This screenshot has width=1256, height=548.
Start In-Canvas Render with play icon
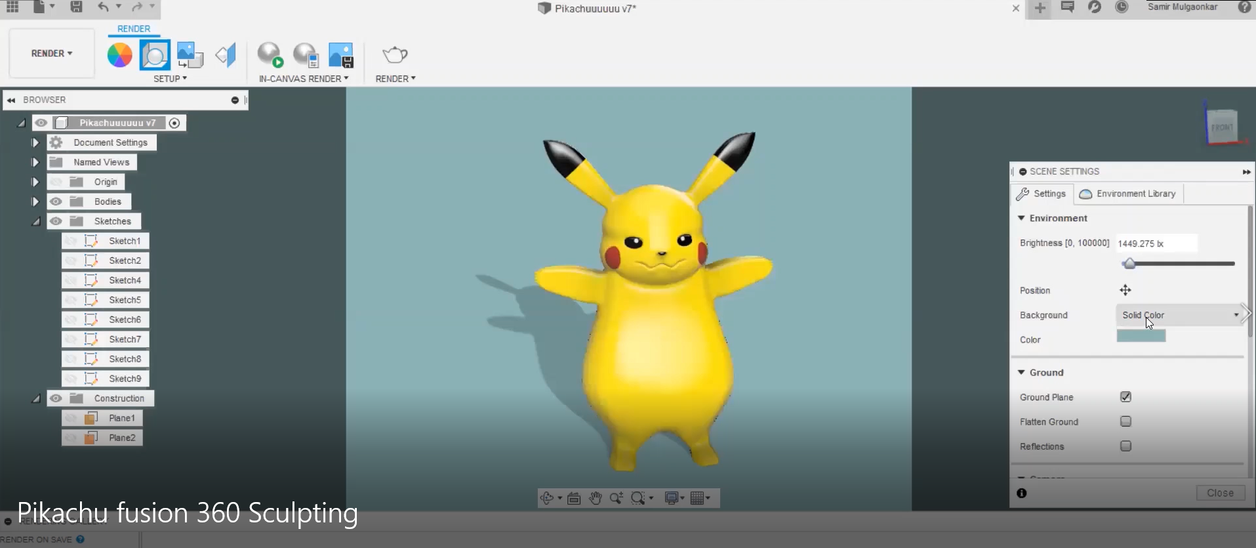(270, 55)
